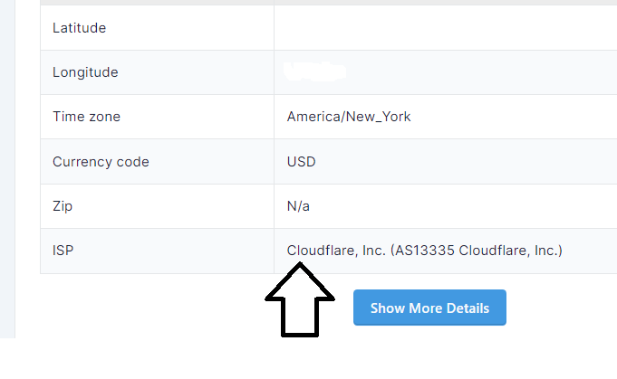Click the AS13335 number in ISP value
This screenshot has height=379, width=617.
[425, 251]
